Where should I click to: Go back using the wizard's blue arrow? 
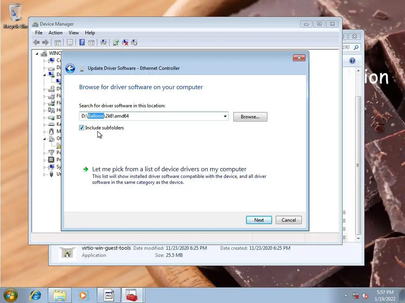point(70,69)
